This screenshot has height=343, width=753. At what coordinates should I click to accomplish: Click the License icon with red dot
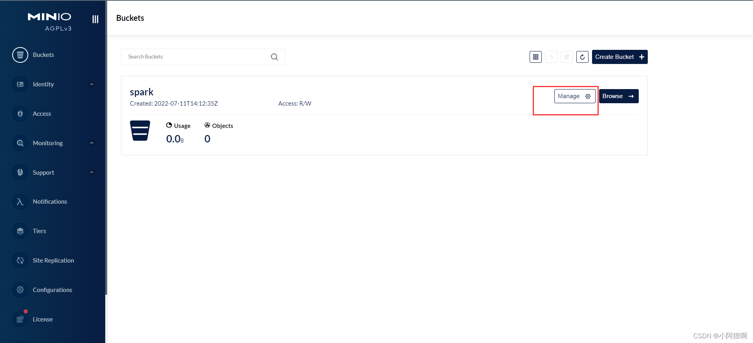[20, 319]
